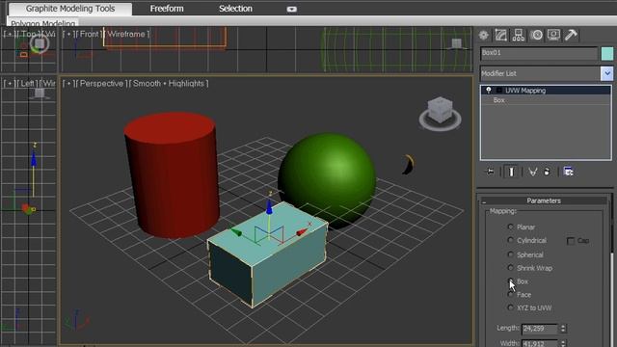Open the Modify command panel tab
This screenshot has width=617, height=347.
click(x=500, y=35)
